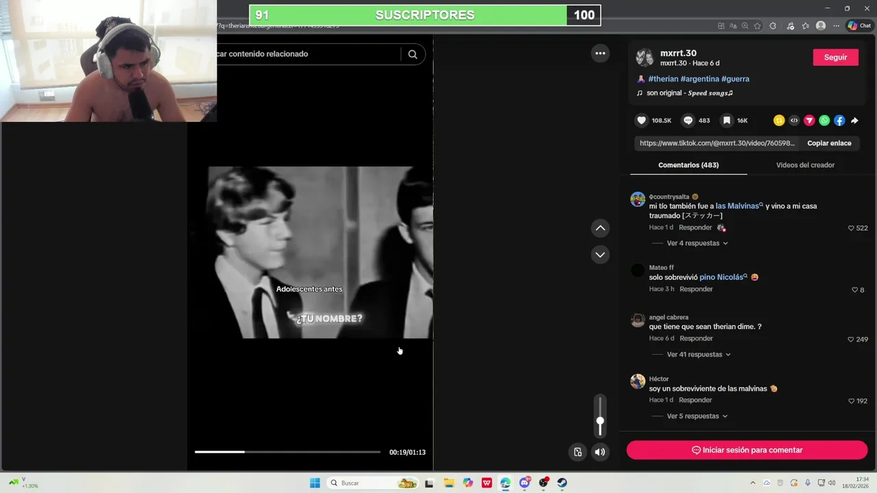The height and width of the screenshot is (493, 877).
Task: Like the video with heart icon
Action: (x=641, y=121)
